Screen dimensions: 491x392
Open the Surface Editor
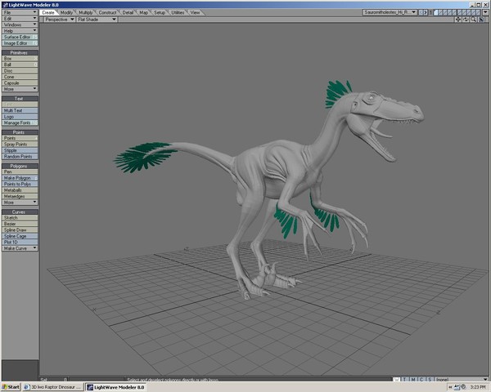click(20, 37)
